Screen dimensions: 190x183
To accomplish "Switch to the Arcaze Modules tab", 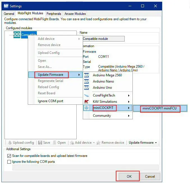I will tap(75, 14).
